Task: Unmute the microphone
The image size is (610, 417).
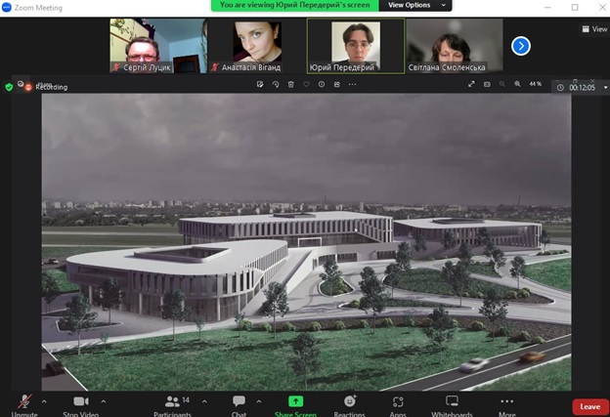Action: tap(24, 405)
